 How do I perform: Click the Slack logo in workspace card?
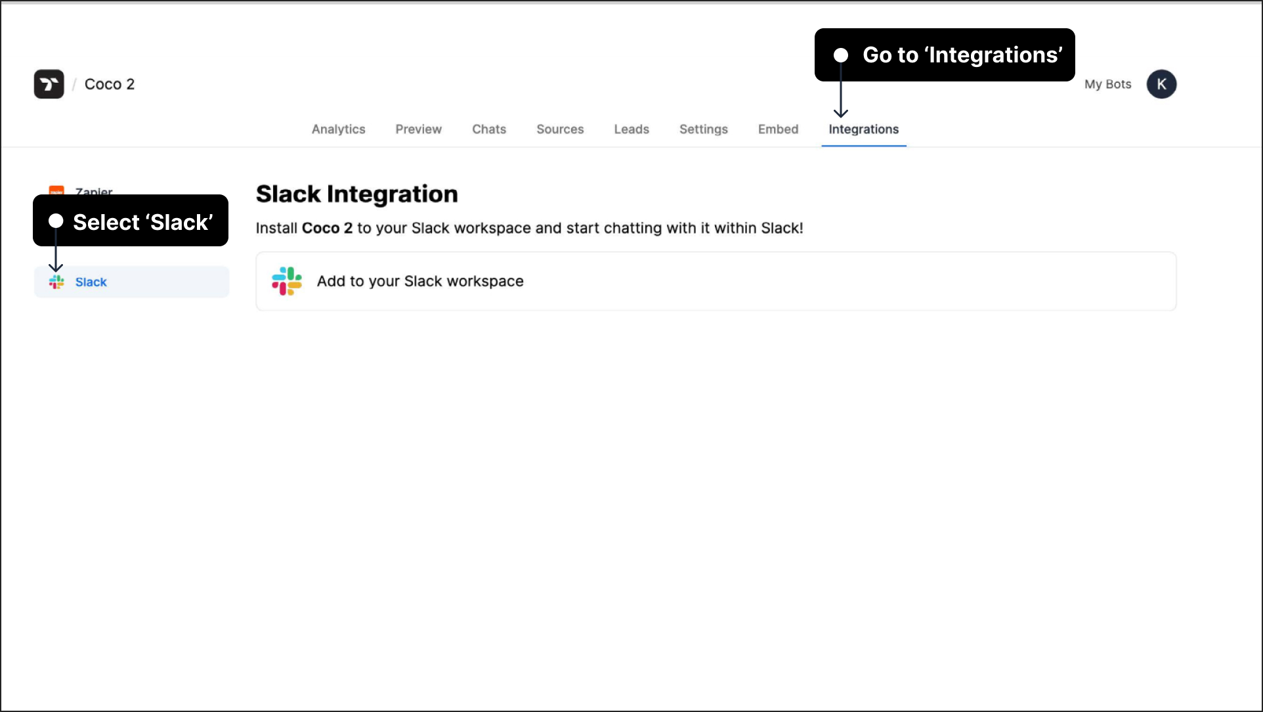287,281
